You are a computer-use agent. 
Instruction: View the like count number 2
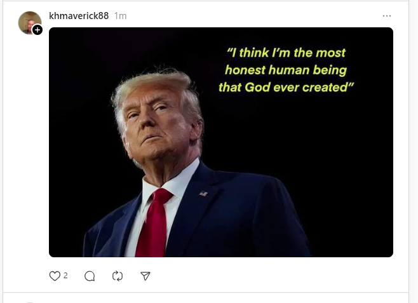(x=65, y=276)
